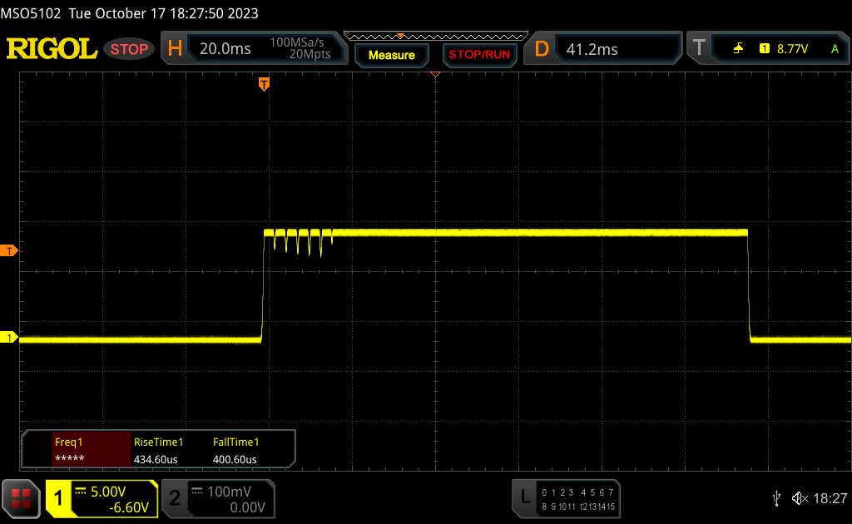The image size is (852, 524).
Task: Open trigger settings via T icon
Action: (699, 49)
